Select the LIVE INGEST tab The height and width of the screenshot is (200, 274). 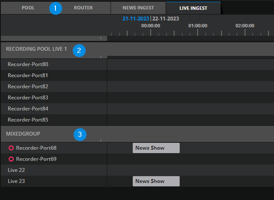[x=193, y=8]
